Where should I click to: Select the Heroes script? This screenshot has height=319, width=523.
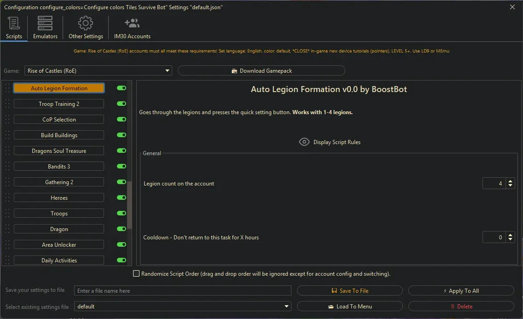(59, 197)
